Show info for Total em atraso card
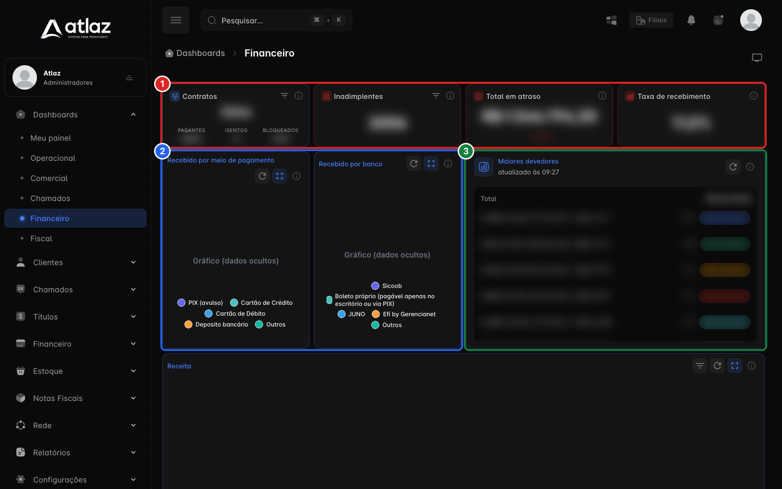 coord(602,96)
